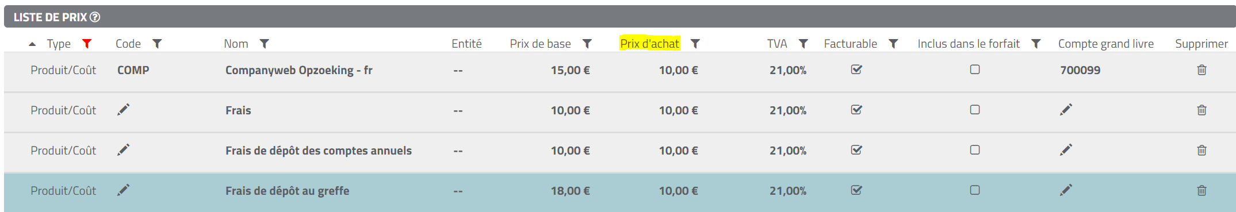The width and height of the screenshot is (1236, 212).
Task: Open the red Type column filter
Action: [x=87, y=44]
